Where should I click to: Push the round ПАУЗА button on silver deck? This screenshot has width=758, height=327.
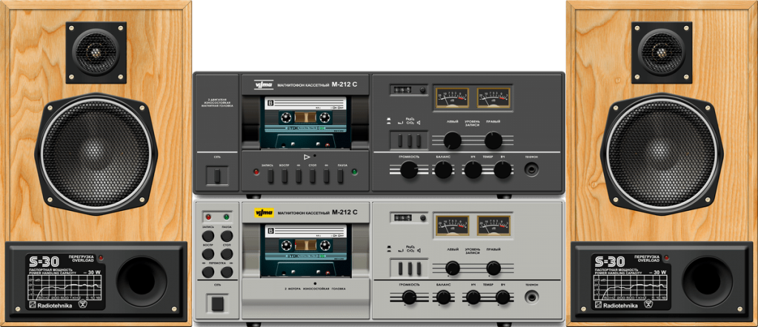coord(227,236)
